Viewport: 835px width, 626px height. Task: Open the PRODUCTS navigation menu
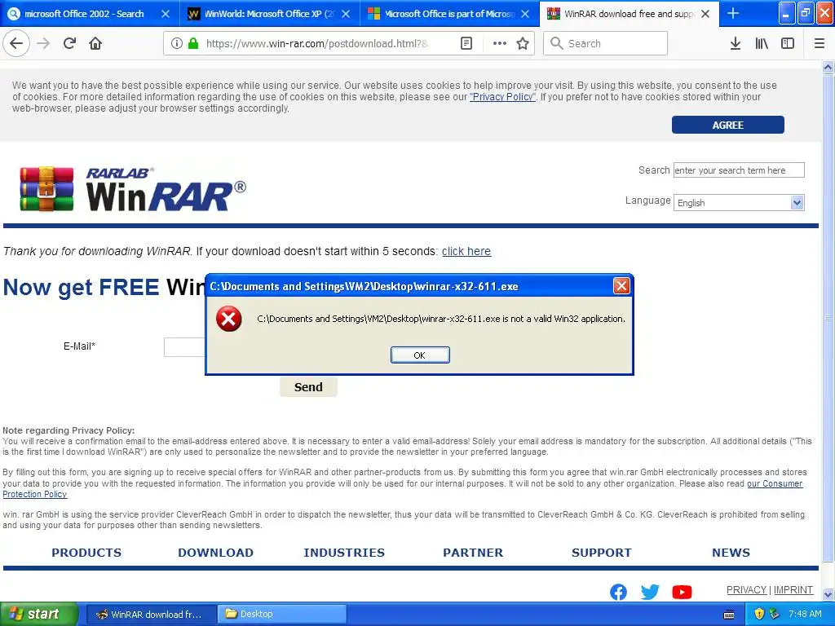coord(86,553)
